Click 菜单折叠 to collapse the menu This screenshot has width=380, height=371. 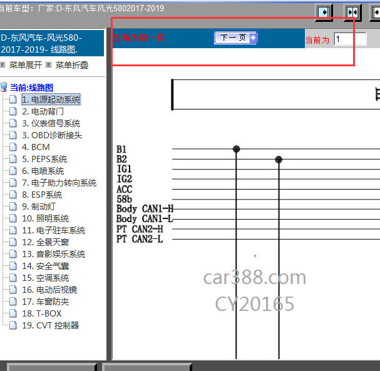point(72,65)
